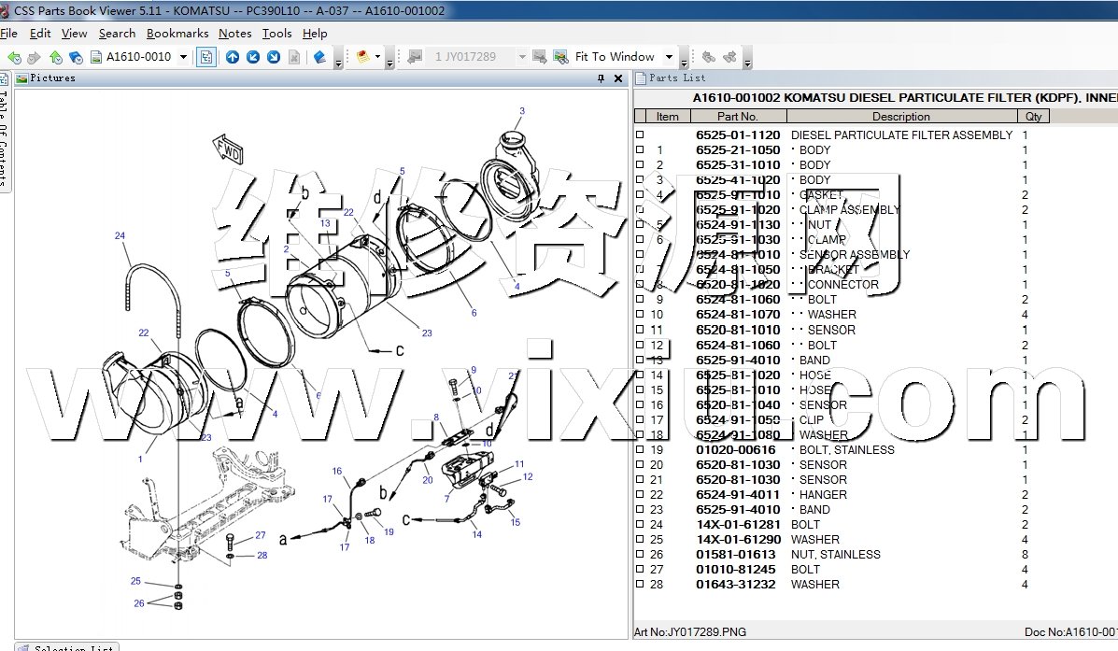The image size is (1118, 651).
Task: Select checkbox for item 28 WASHER row
Action: tap(640, 584)
